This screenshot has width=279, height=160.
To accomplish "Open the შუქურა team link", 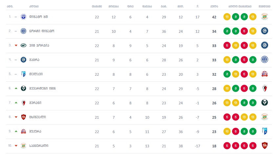I will (35, 131).
